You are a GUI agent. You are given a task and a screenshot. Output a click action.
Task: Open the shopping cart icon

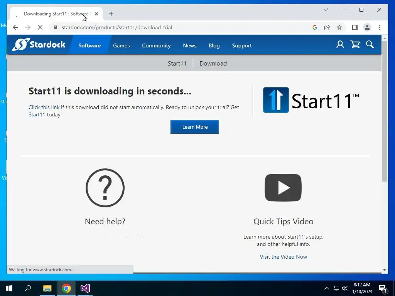(355, 45)
